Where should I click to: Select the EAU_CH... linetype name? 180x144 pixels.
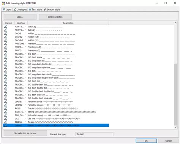[19, 115]
